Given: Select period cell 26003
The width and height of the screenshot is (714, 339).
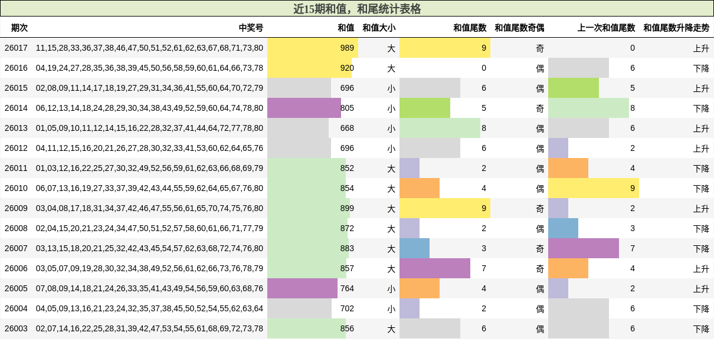Looking at the screenshot, I should click(16, 328).
